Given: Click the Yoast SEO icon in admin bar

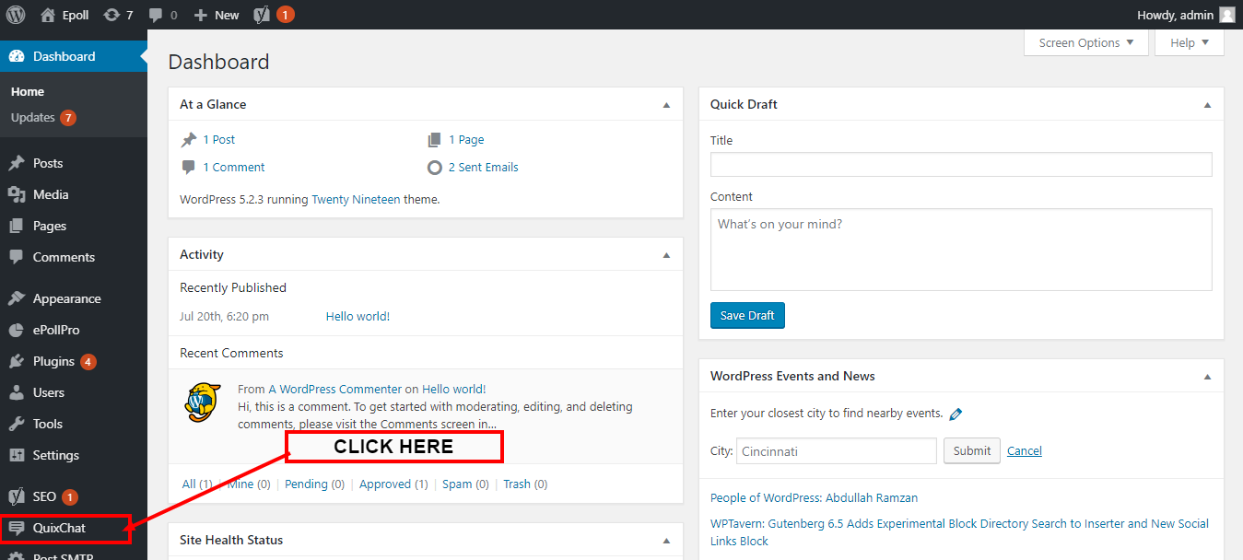Looking at the screenshot, I should coord(262,15).
